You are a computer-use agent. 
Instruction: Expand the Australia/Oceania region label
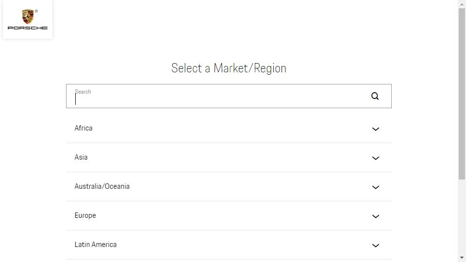(x=102, y=186)
